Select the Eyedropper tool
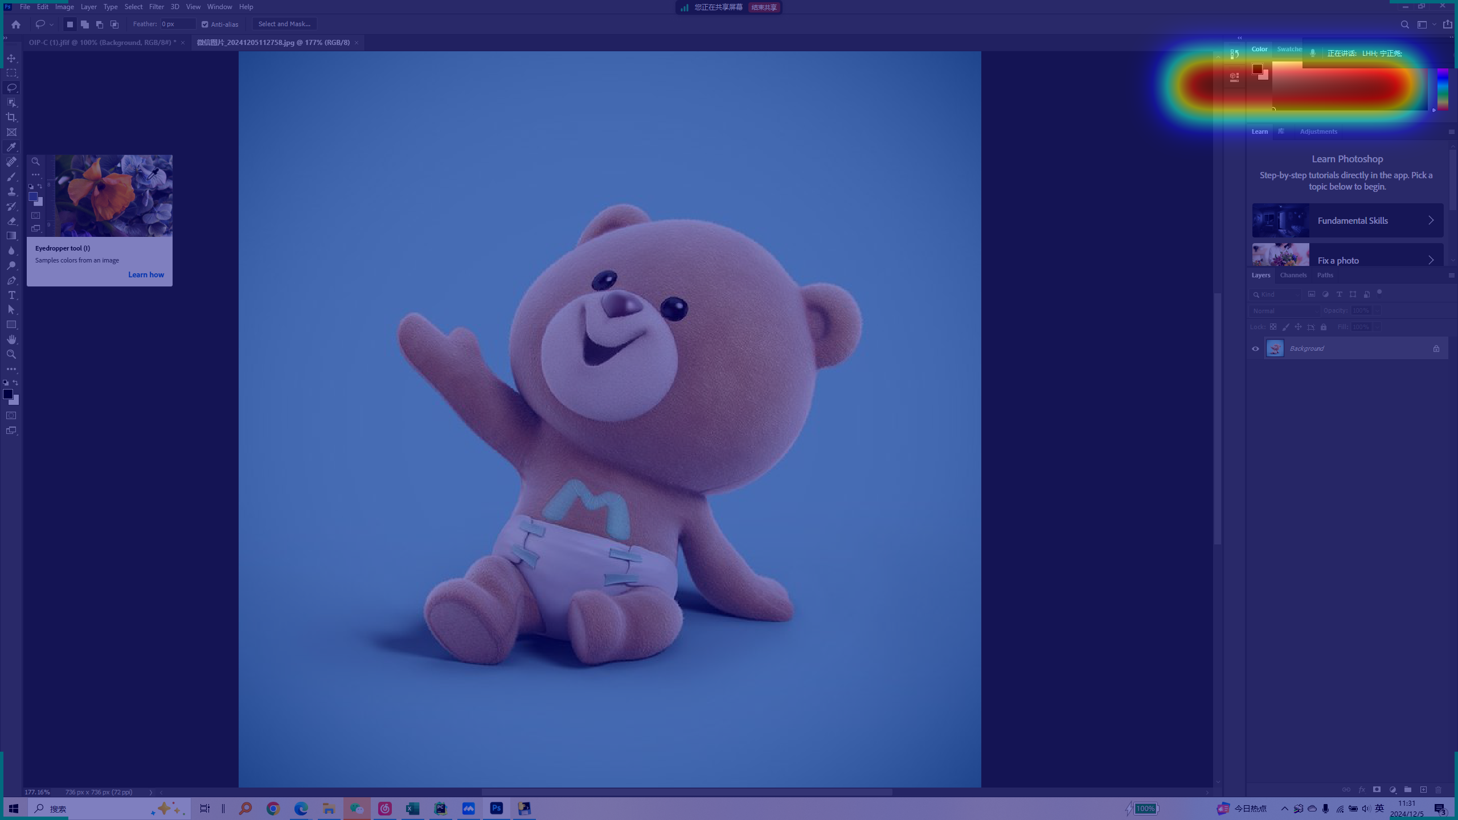The height and width of the screenshot is (820, 1458). pos(11,147)
